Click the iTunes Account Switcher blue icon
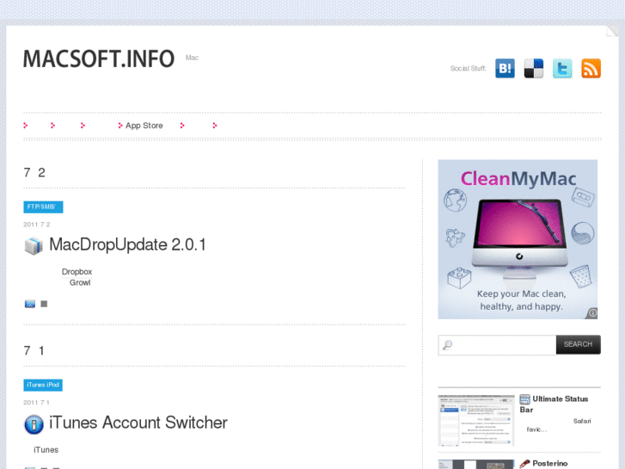Image resolution: width=625 pixels, height=469 pixels. pyautogui.click(x=34, y=424)
